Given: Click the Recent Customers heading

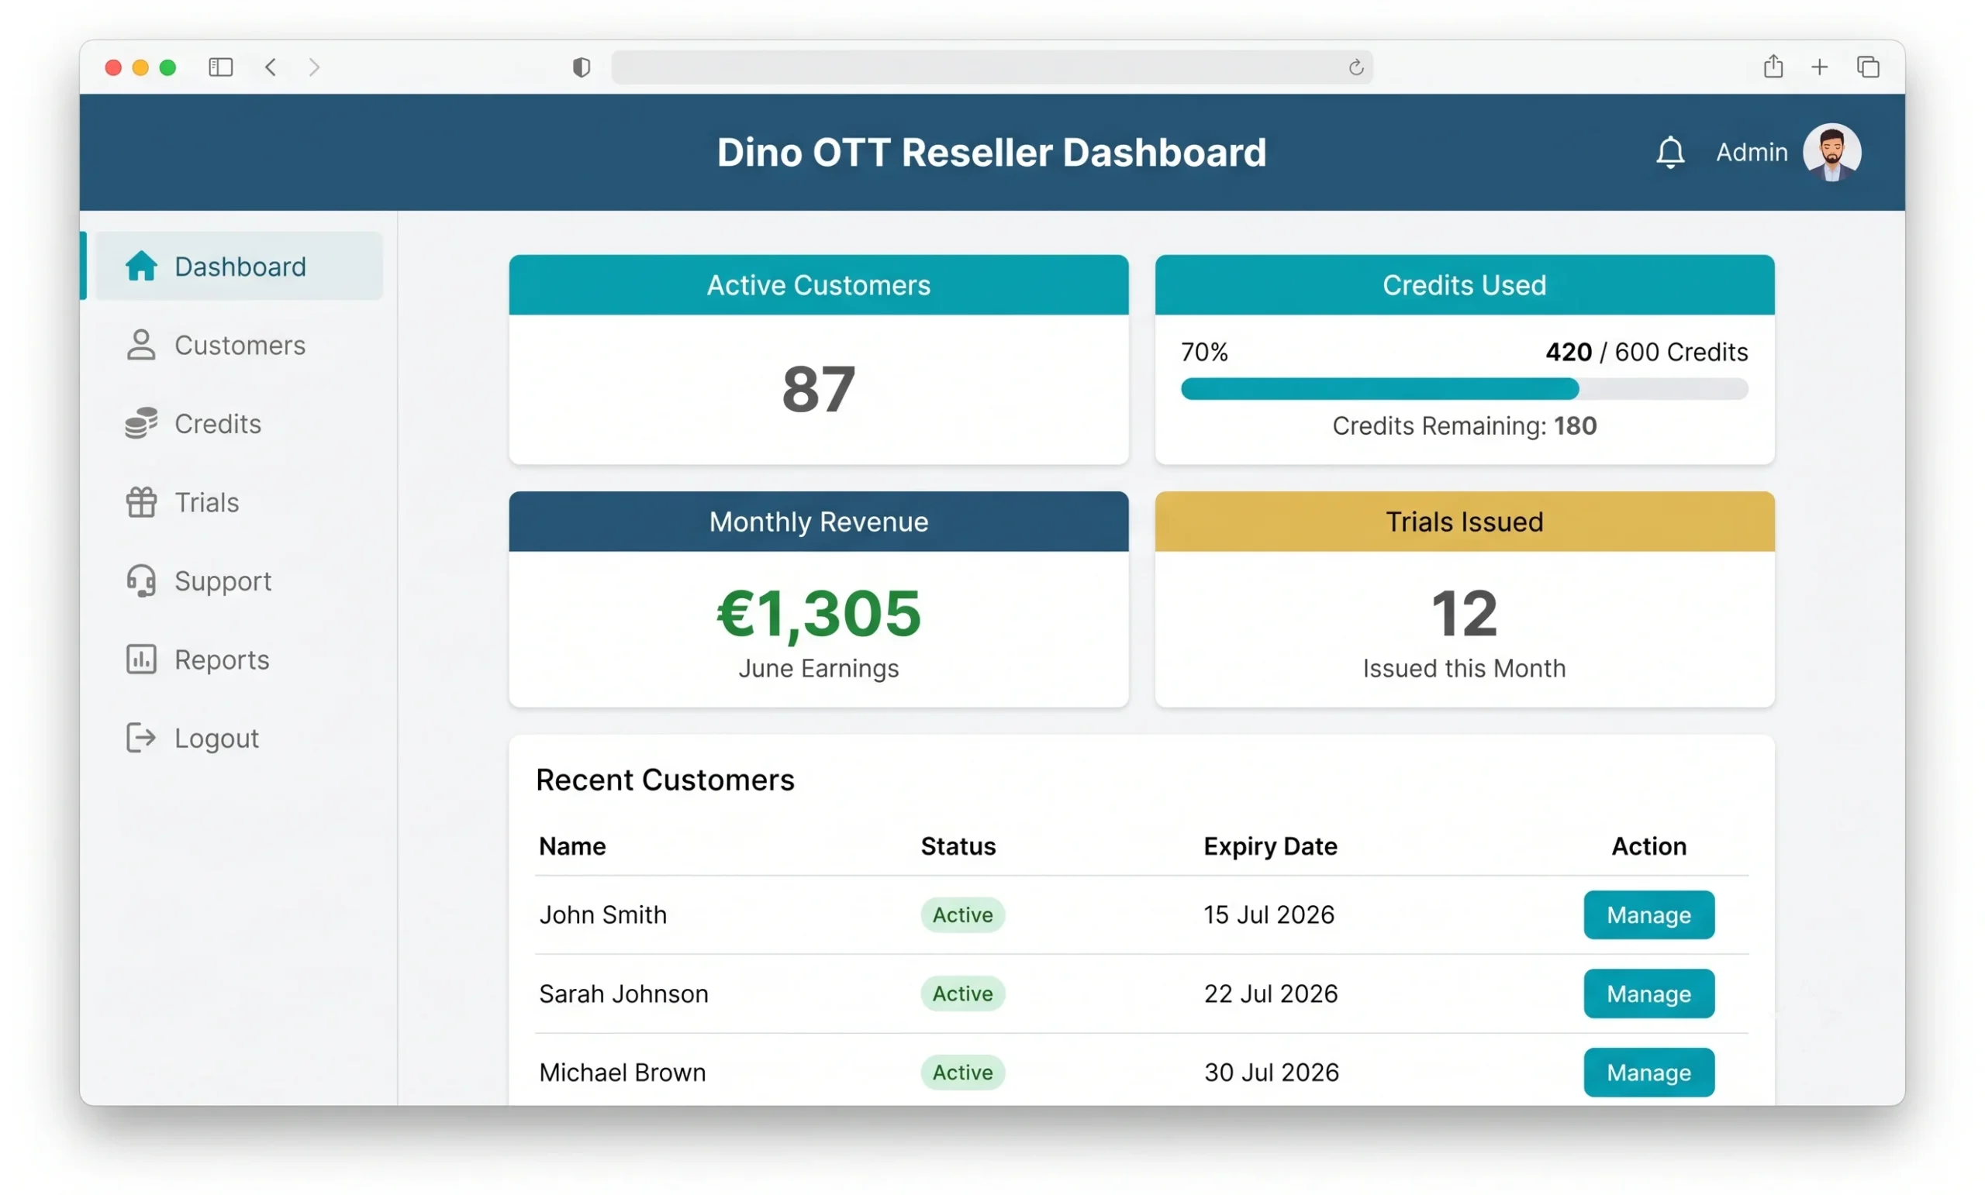Looking at the screenshot, I should click(x=665, y=780).
